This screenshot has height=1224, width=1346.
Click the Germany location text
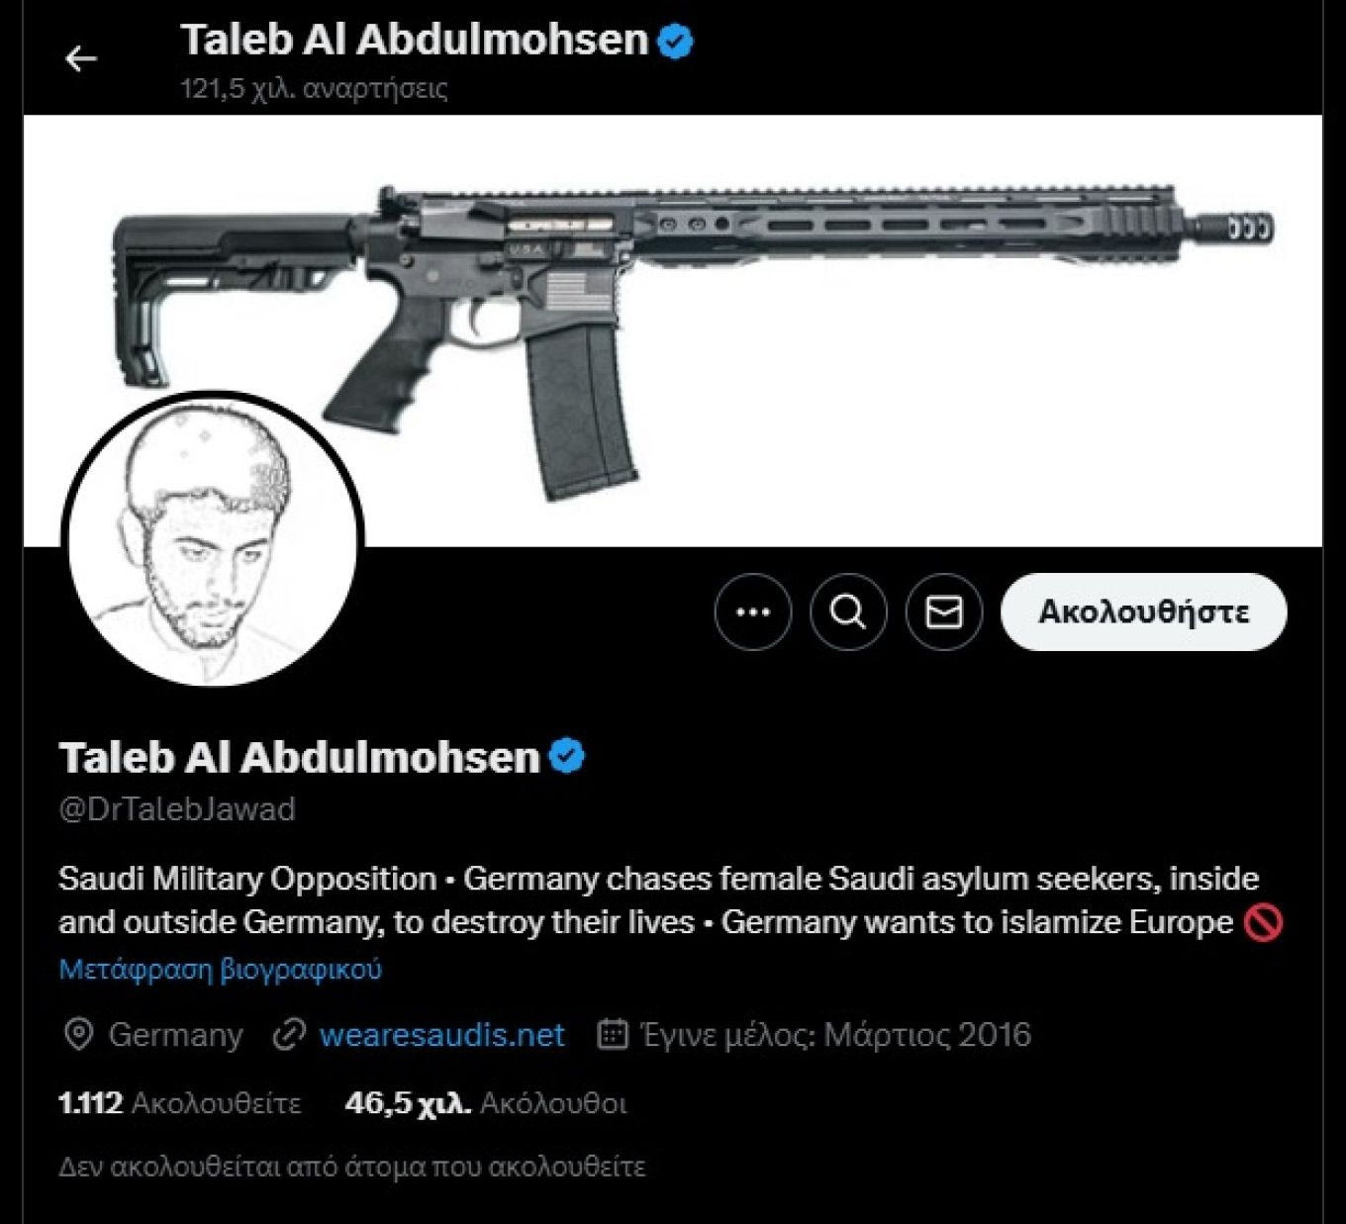click(x=175, y=1035)
